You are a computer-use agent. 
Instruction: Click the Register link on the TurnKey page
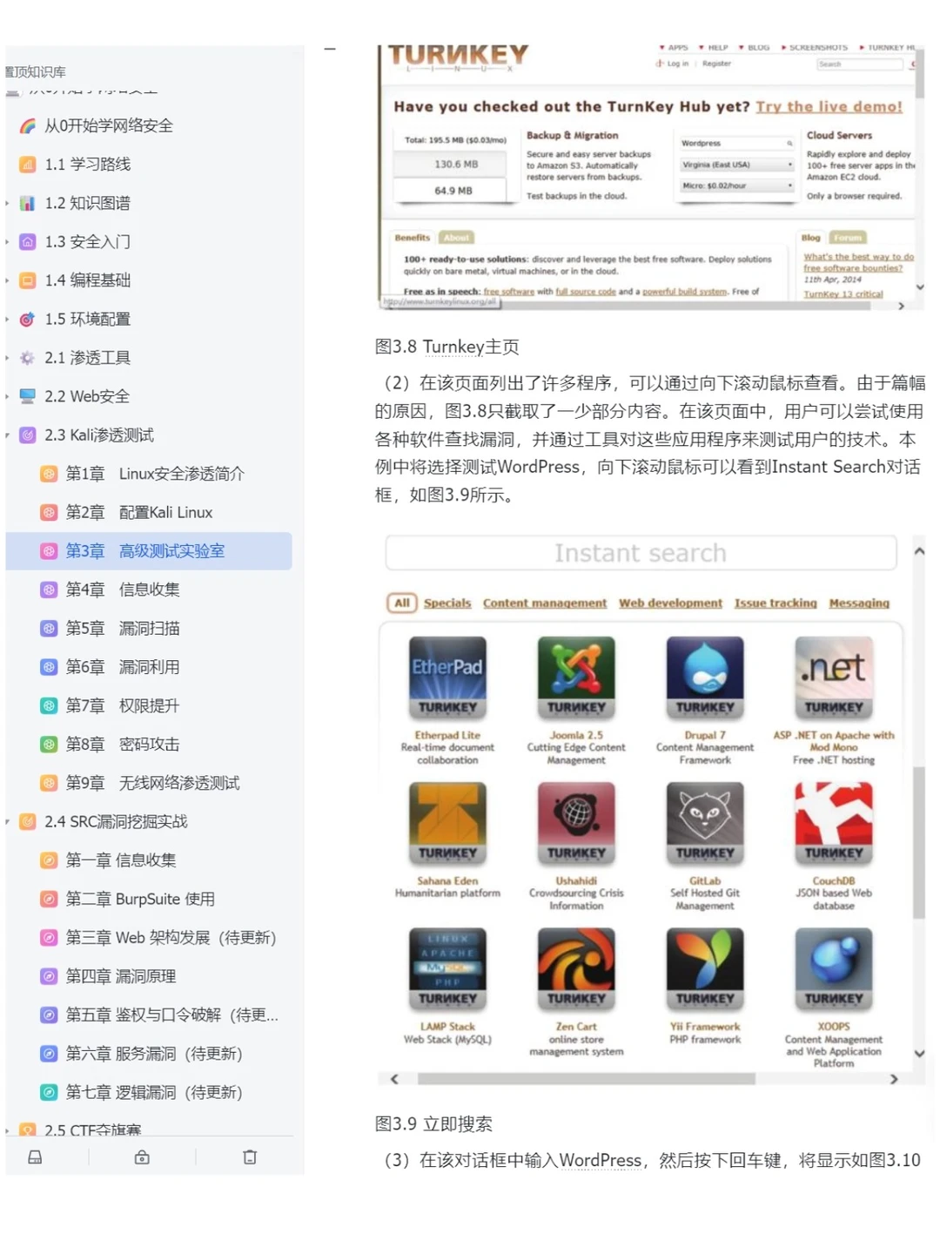pyautogui.click(x=715, y=64)
